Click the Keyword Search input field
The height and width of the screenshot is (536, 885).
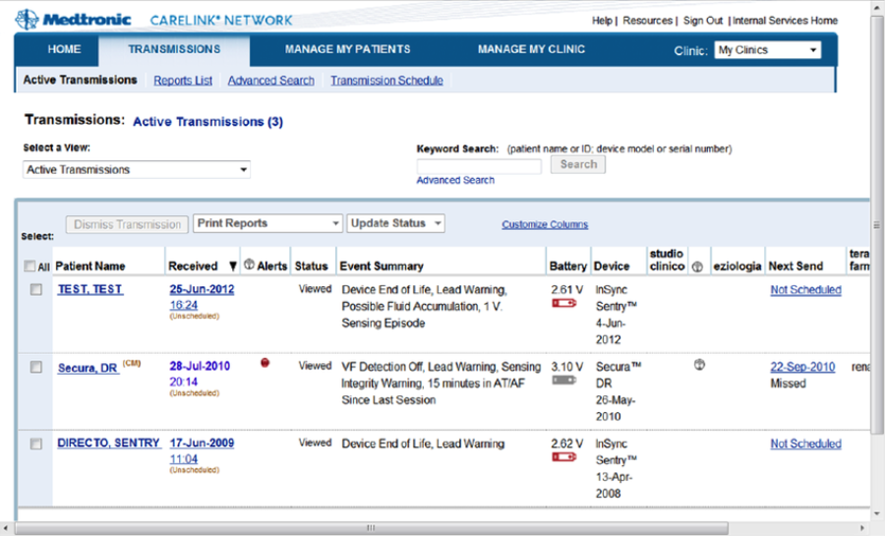(x=479, y=166)
